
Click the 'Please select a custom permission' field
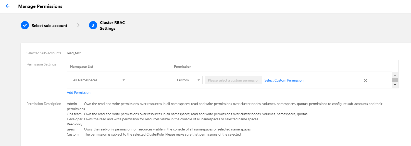[233, 80]
